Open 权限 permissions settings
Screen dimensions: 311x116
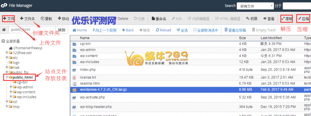pos(252,19)
